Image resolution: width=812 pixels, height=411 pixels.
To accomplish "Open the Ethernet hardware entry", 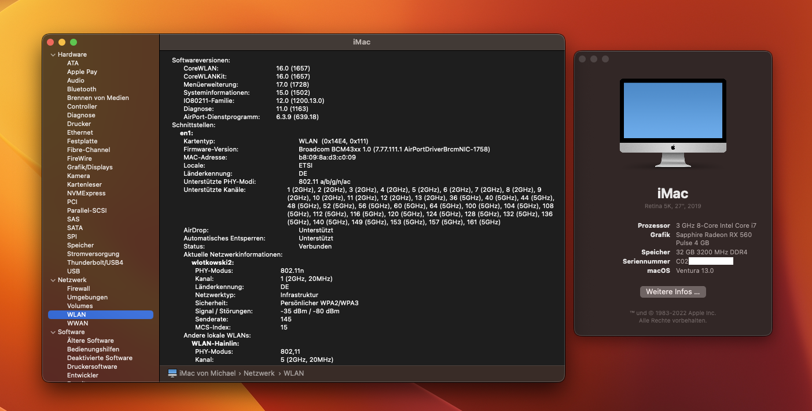I will click(80, 132).
